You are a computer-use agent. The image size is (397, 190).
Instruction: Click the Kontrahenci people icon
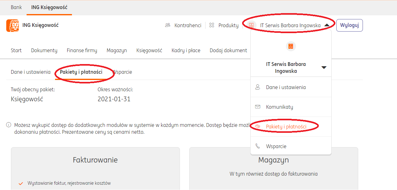click(168, 25)
